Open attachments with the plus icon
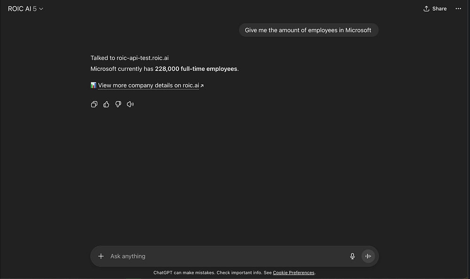This screenshot has width=470, height=279. (101, 256)
